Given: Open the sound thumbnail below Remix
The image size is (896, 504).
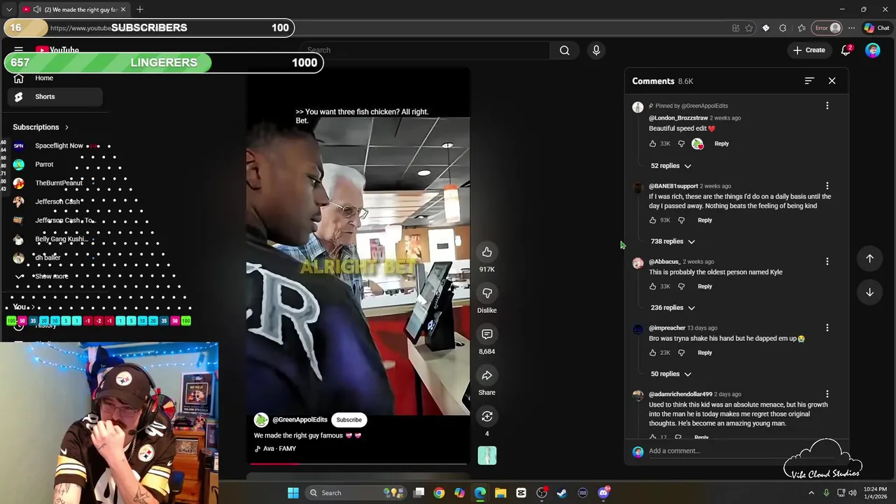Looking at the screenshot, I should [x=487, y=456].
